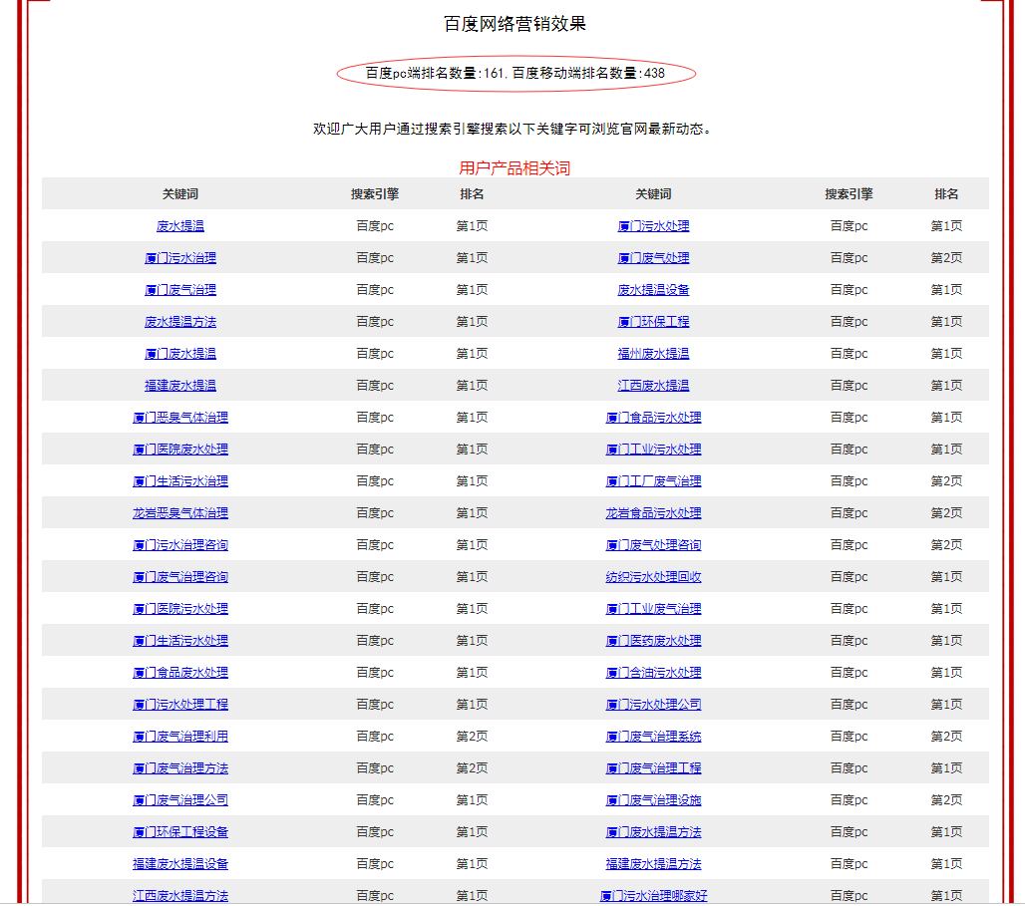This screenshot has width=1025, height=906.
Task: Click the circled 百度pc端排名数量 statistic text
Action: pyautogui.click(x=514, y=73)
